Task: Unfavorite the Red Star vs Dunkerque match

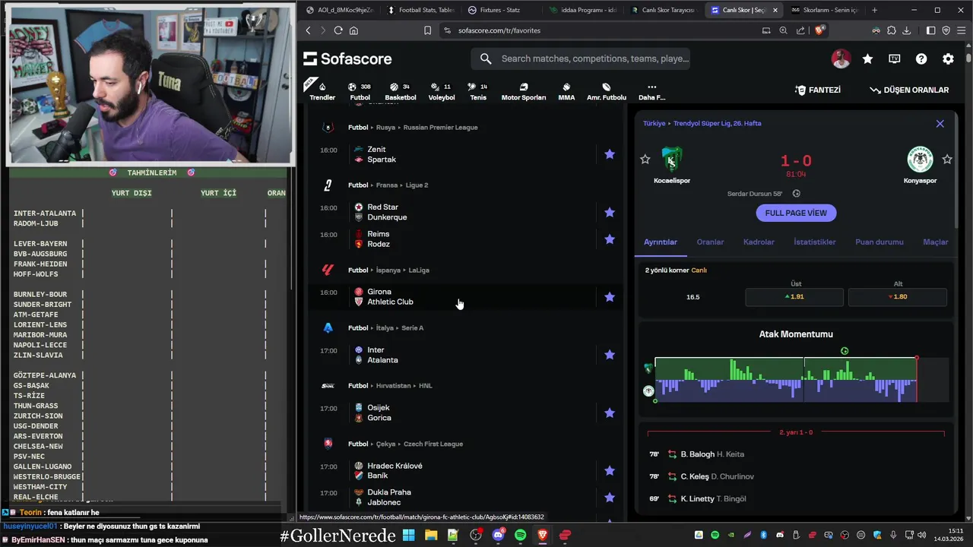Action: pos(610,212)
